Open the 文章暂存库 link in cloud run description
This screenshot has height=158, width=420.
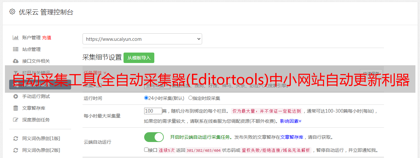pyautogui.click(x=292, y=137)
